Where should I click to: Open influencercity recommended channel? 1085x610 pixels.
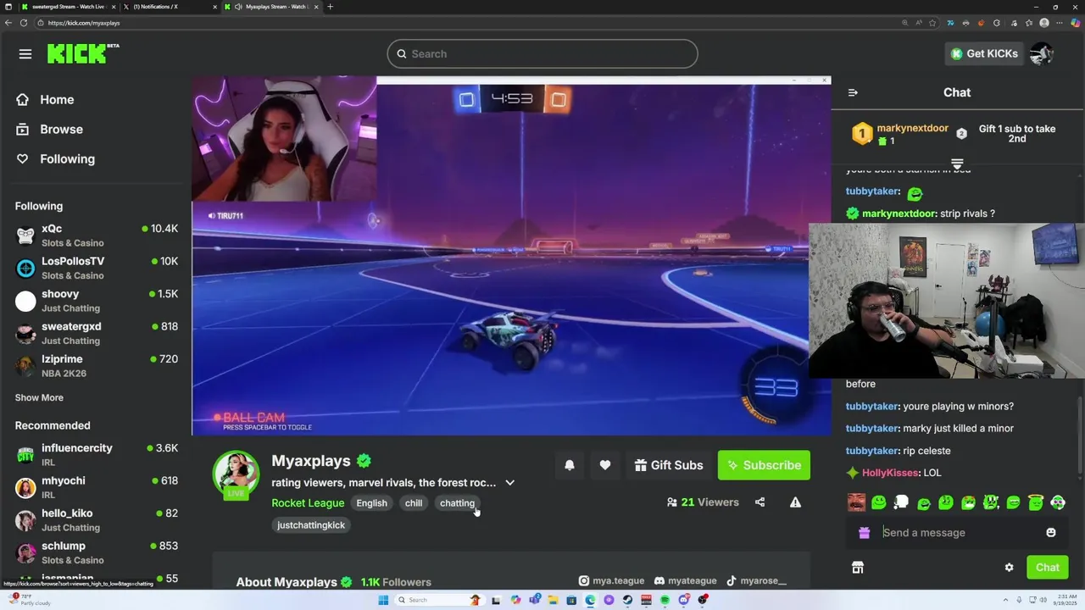(97, 455)
